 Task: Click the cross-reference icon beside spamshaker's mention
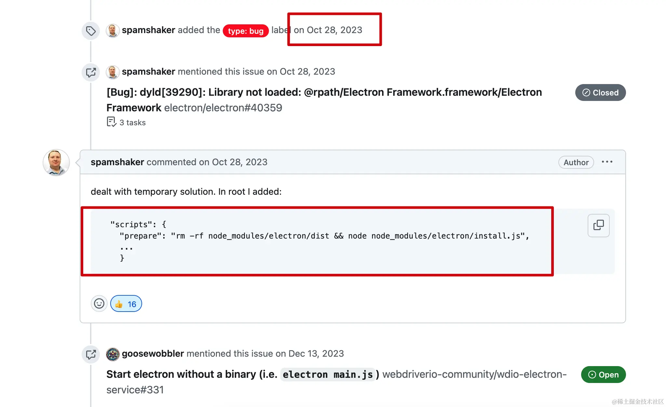click(91, 72)
